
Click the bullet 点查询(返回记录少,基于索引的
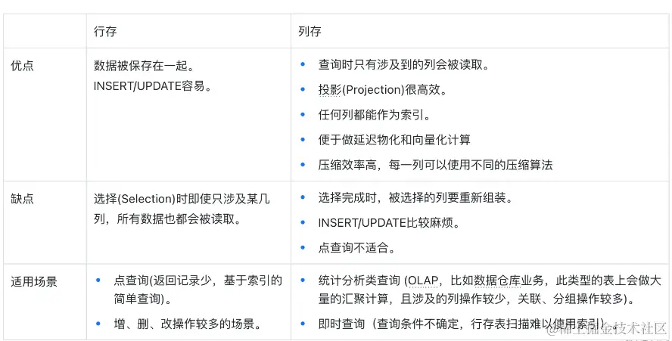point(198,290)
